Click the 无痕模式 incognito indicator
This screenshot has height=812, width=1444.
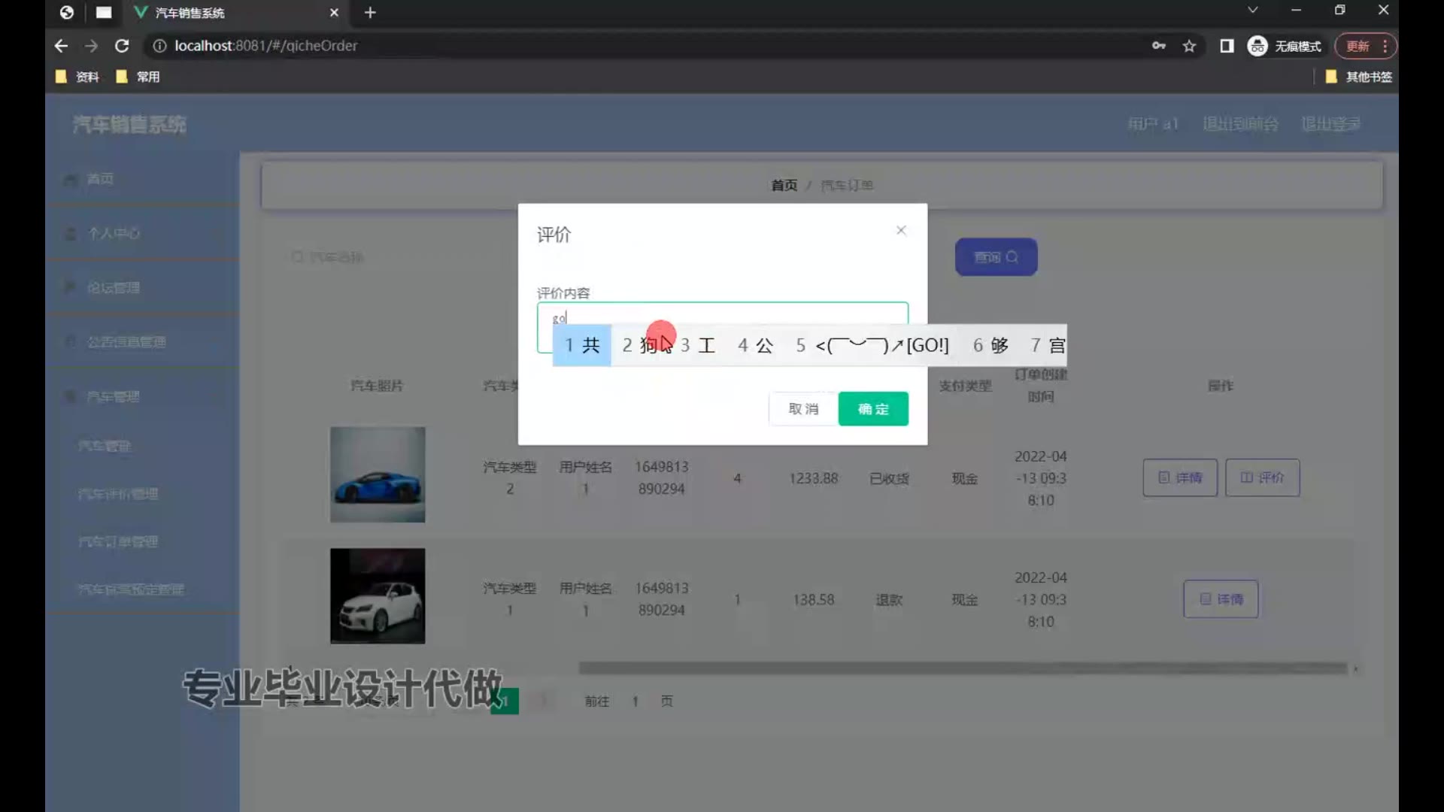click(1285, 46)
